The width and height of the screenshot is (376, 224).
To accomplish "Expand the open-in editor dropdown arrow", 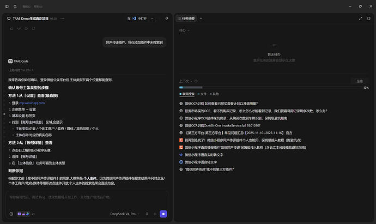I will pyautogui.click(x=152, y=19).
